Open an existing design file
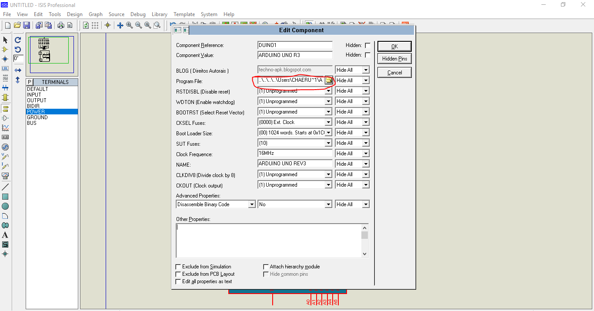 [x=17, y=25]
